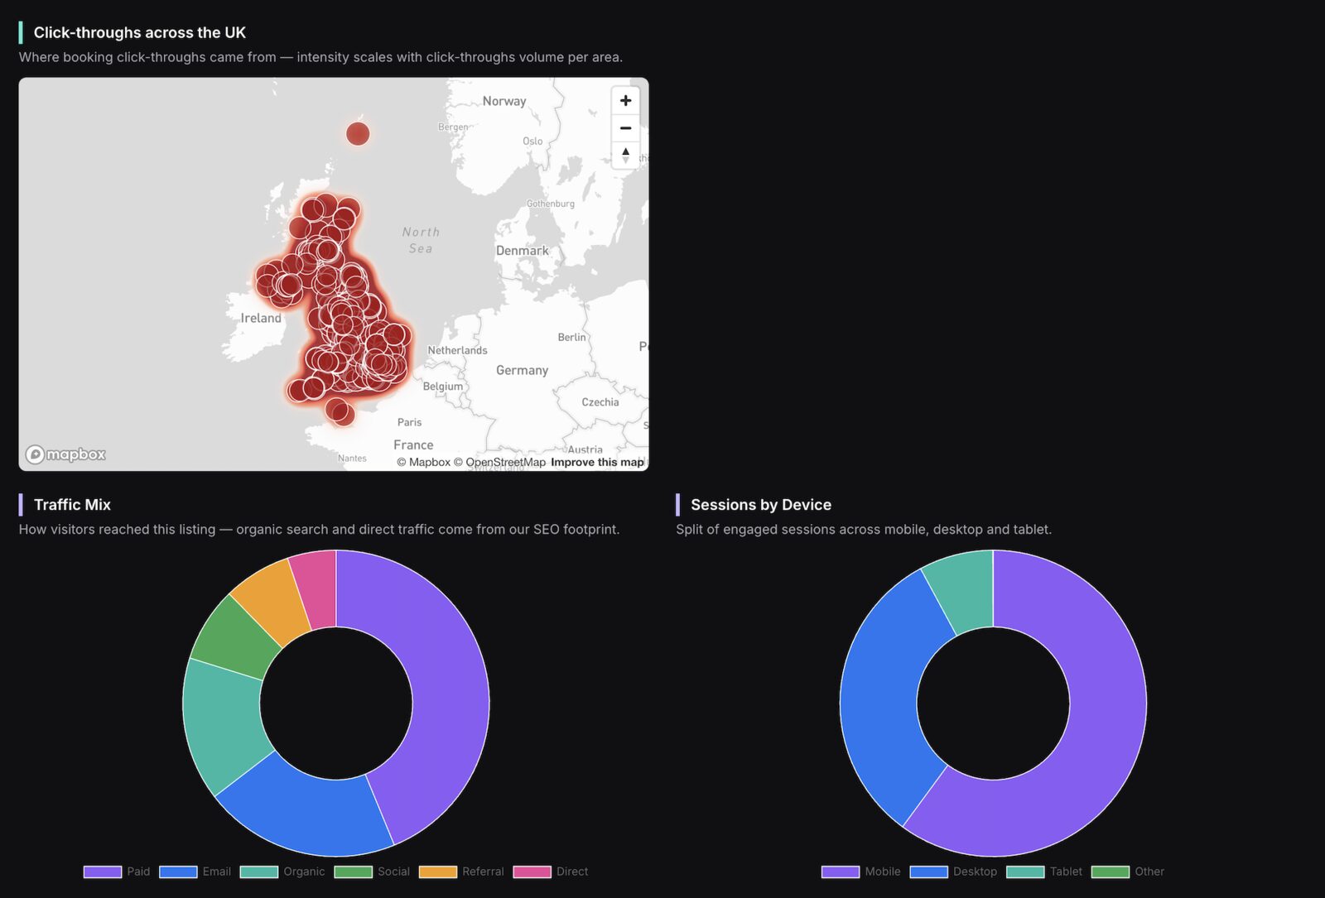Toggle Direct series in legend
Image resolution: width=1325 pixels, height=898 pixels.
click(x=551, y=872)
